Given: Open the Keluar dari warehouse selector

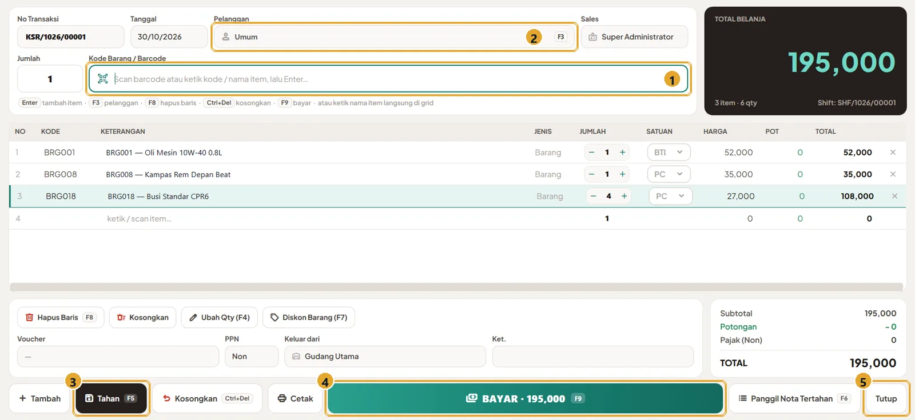Looking at the screenshot, I should tap(385, 357).
